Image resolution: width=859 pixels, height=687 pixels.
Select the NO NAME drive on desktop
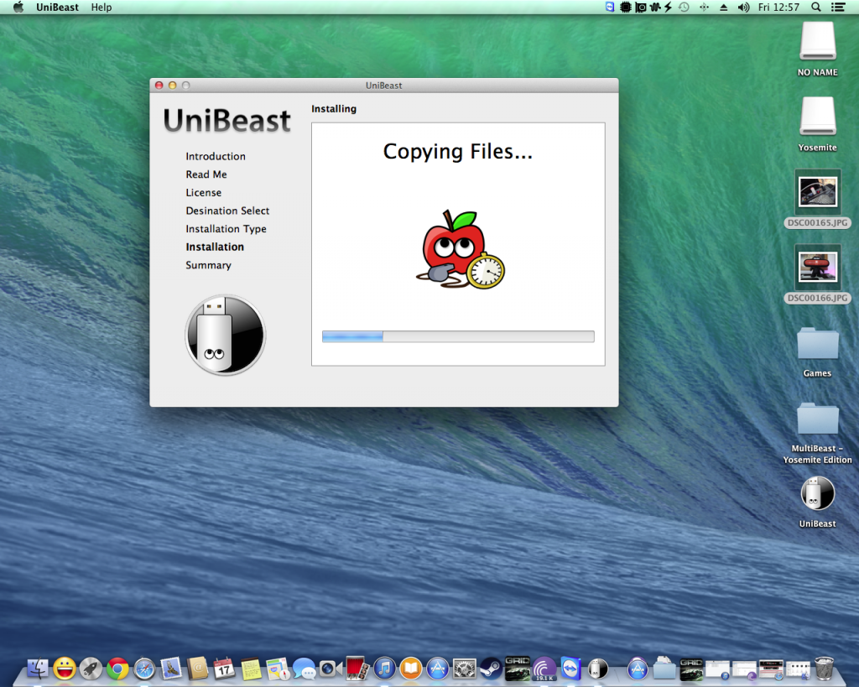tap(817, 49)
